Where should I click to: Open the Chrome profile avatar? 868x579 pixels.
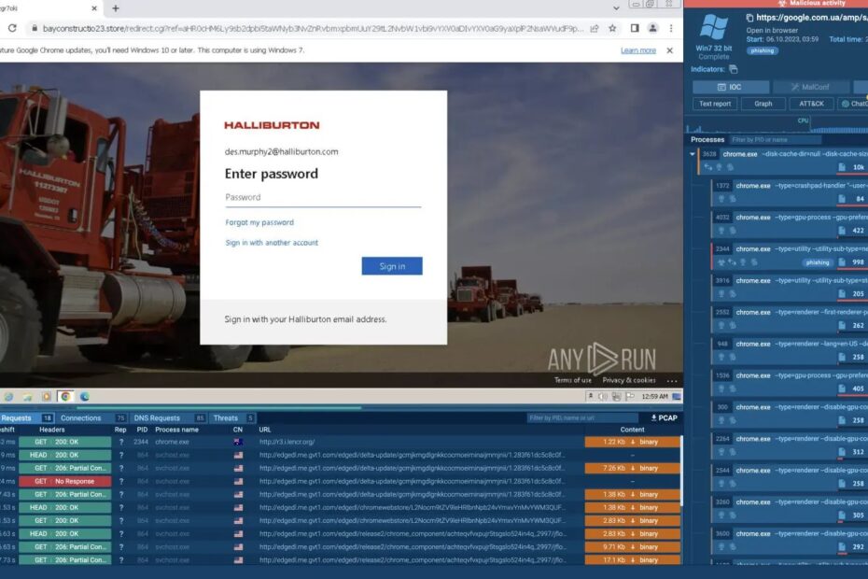[x=652, y=28]
